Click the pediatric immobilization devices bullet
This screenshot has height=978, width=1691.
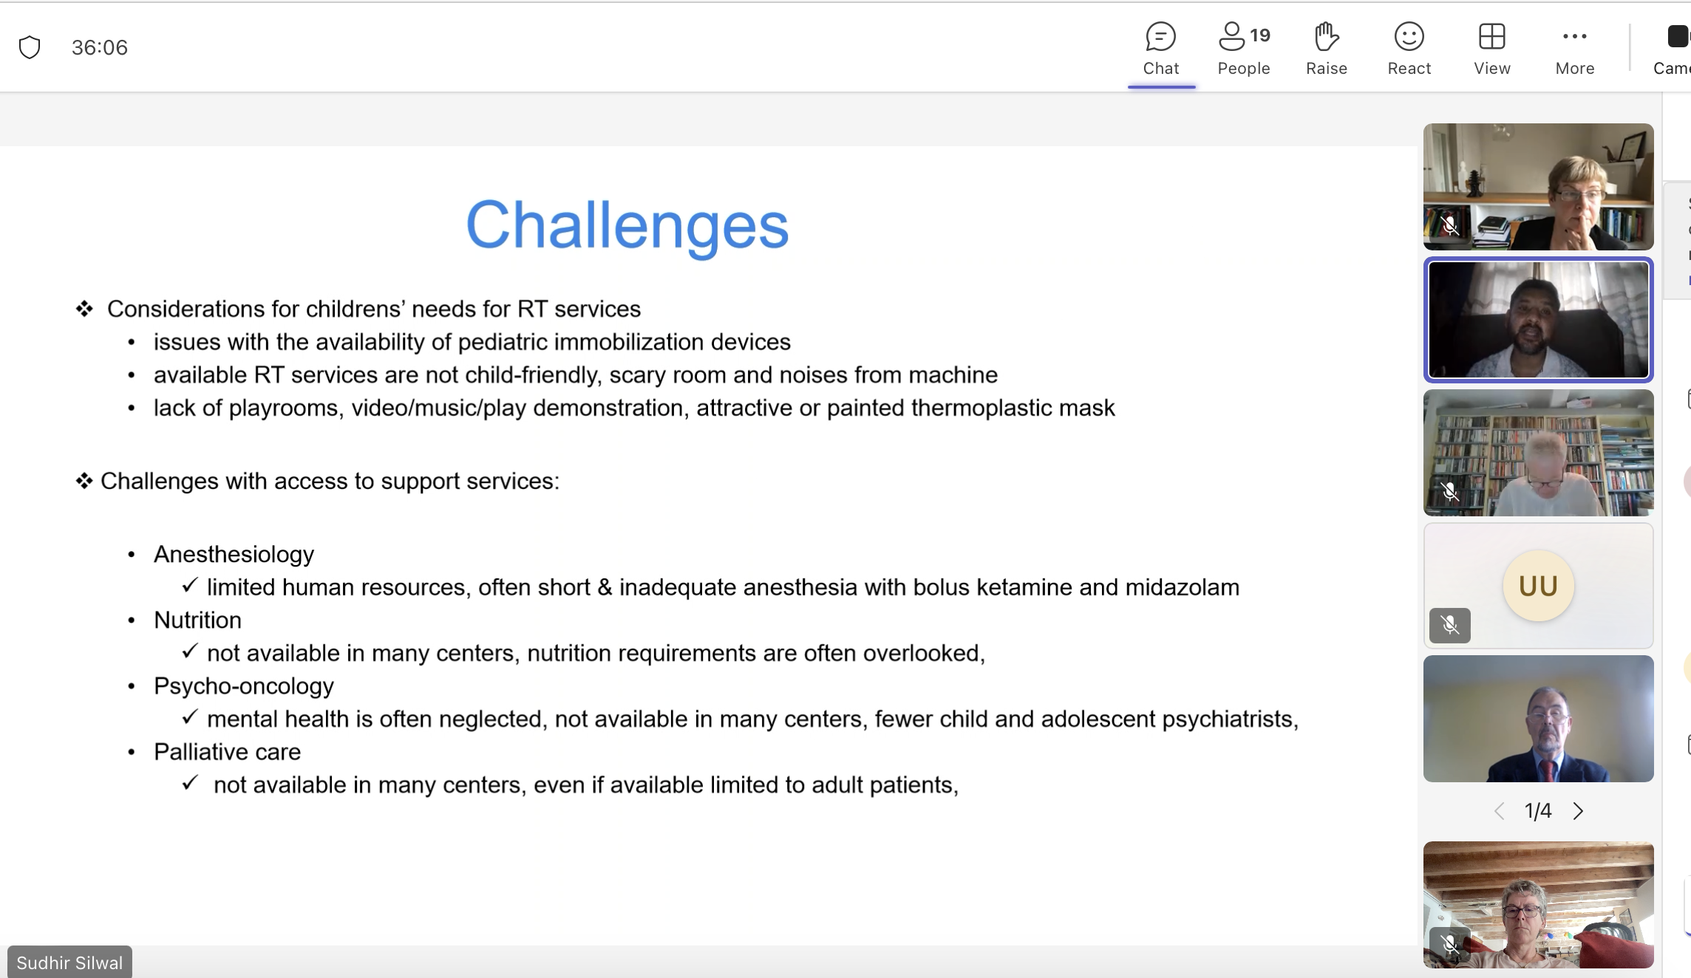pyautogui.click(x=472, y=342)
